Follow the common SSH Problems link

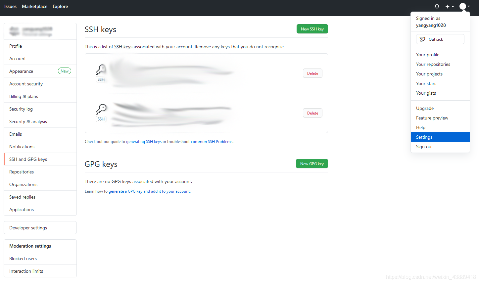212,142
